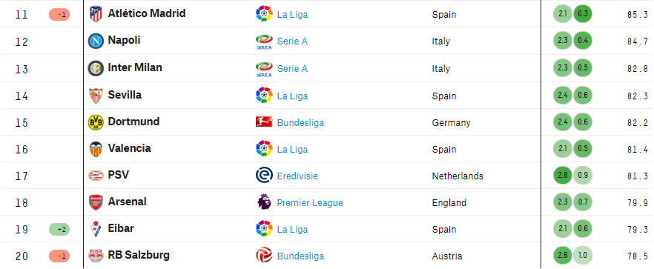Image resolution: width=654 pixels, height=269 pixels.
Task: Click the Eredivisie league logo
Action: [264, 176]
